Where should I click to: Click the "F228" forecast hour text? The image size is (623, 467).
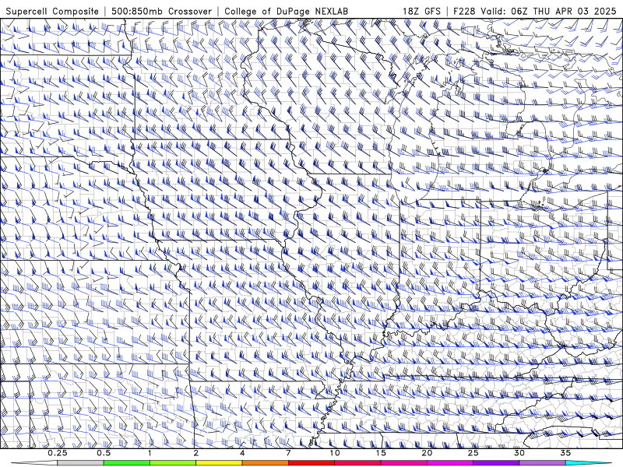[464, 11]
